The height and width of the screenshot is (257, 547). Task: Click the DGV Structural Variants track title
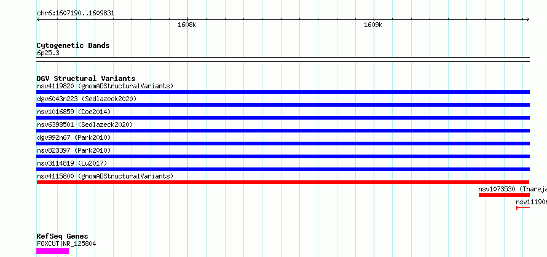[86, 79]
